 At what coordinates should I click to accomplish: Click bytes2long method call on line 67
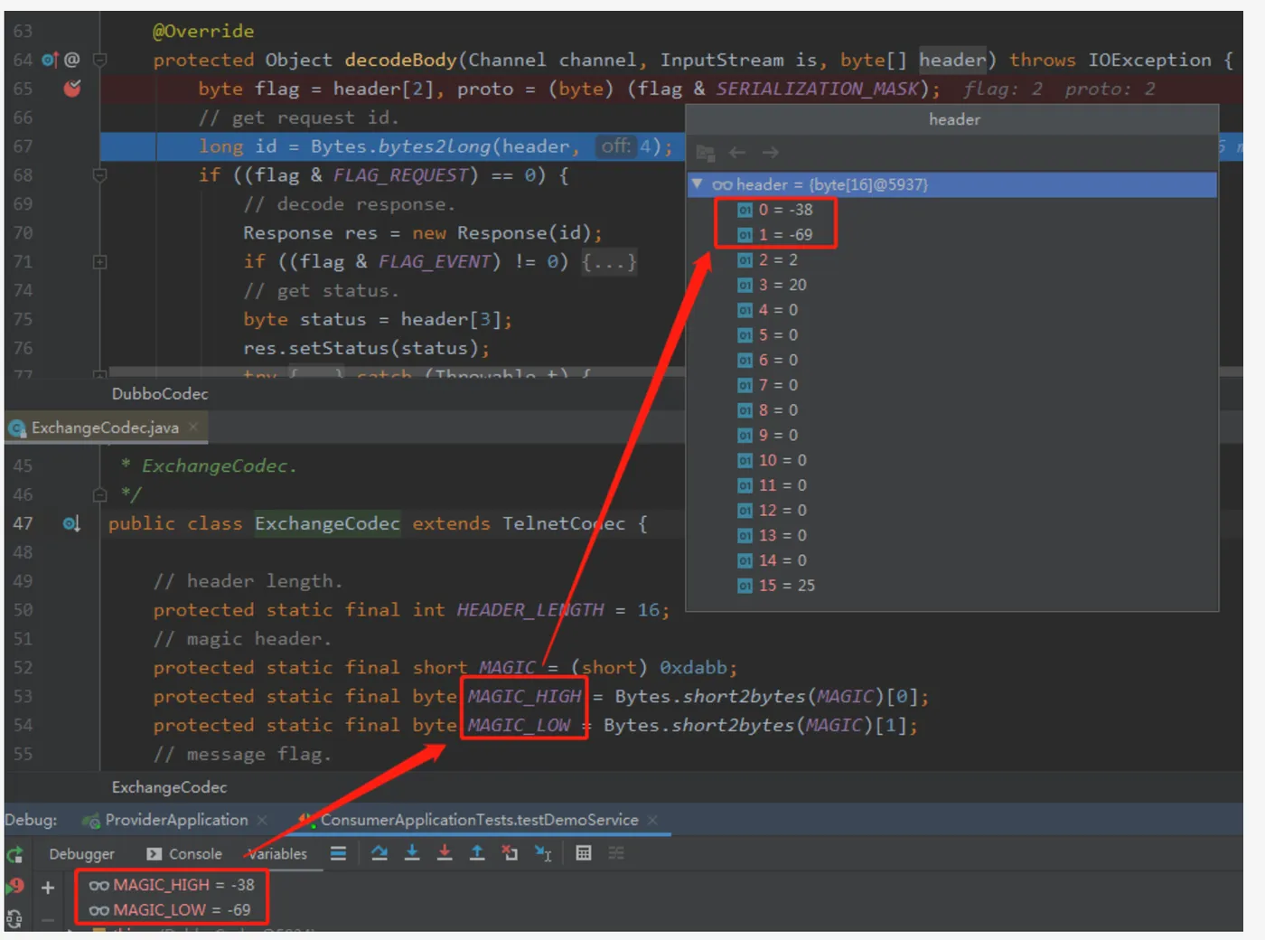[x=434, y=146]
